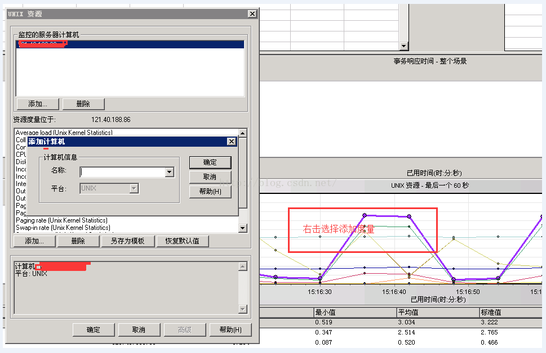
Task: Close the UNIX 资源 window
Action: 252,14
